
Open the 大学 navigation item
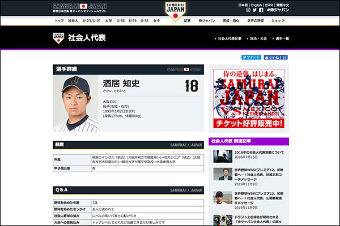tap(108, 20)
